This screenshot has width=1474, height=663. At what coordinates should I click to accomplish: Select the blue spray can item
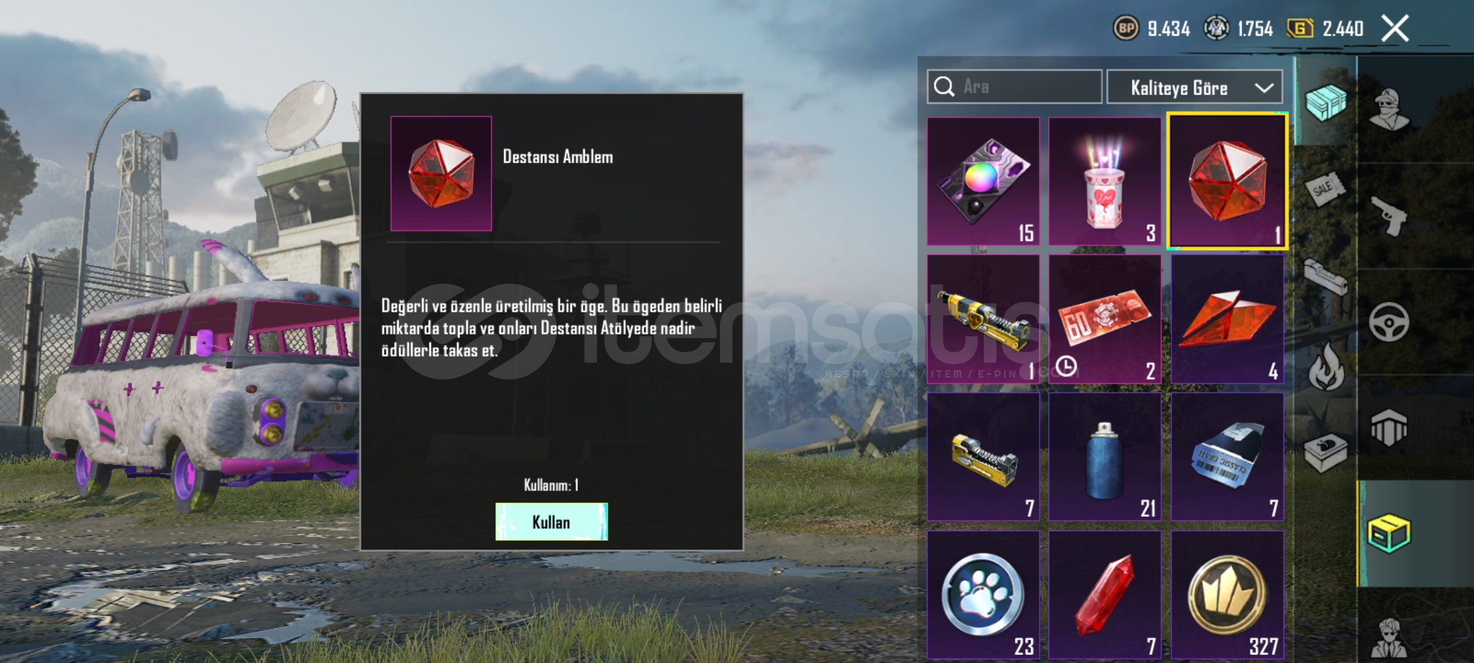(1105, 457)
